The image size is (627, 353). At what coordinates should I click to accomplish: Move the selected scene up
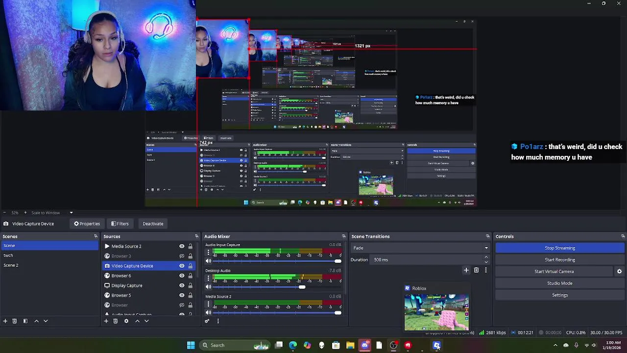[36, 321]
